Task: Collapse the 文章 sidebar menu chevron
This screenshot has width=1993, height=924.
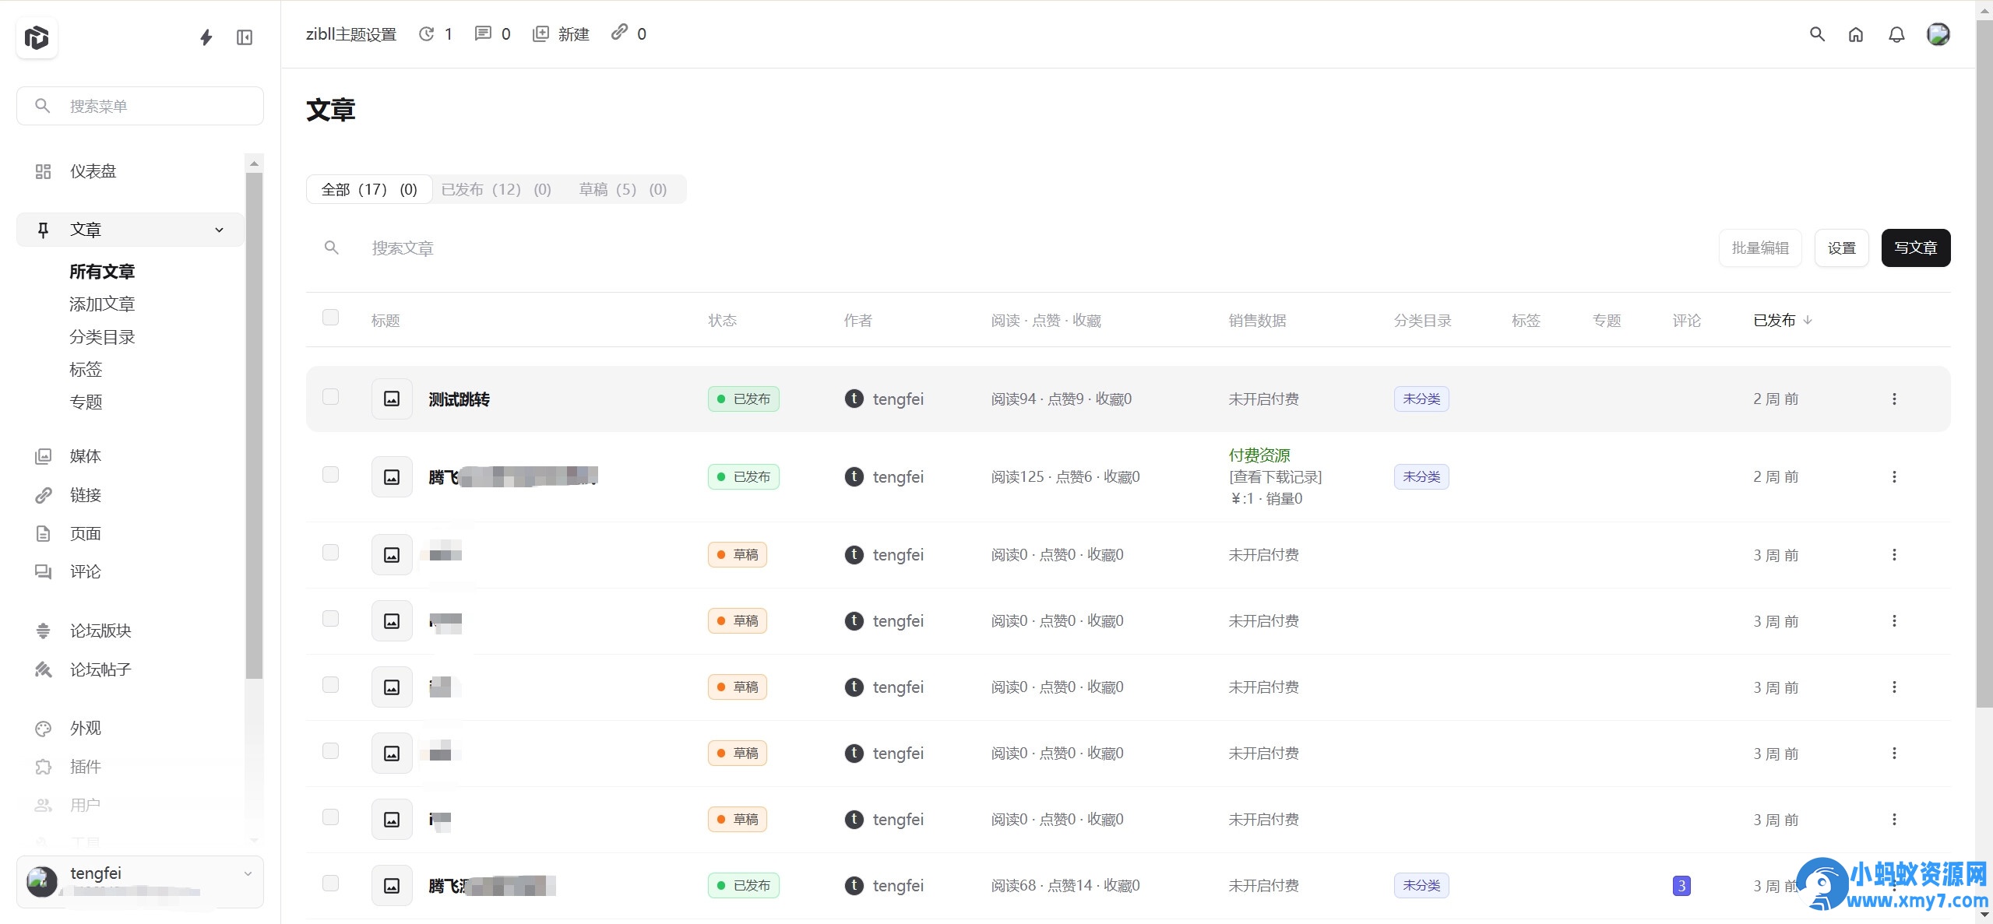Action: click(x=219, y=230)
